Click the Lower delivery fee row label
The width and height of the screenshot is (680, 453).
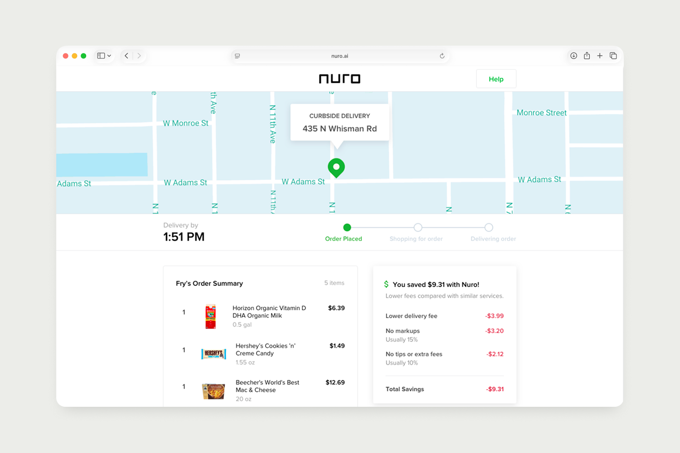pyautogui.click(x=411, y=316)
